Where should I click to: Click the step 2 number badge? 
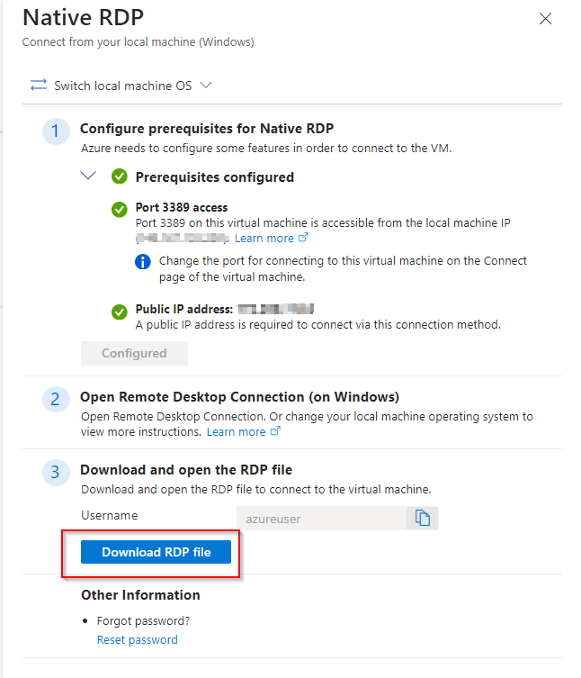click(x=55, y=400)
